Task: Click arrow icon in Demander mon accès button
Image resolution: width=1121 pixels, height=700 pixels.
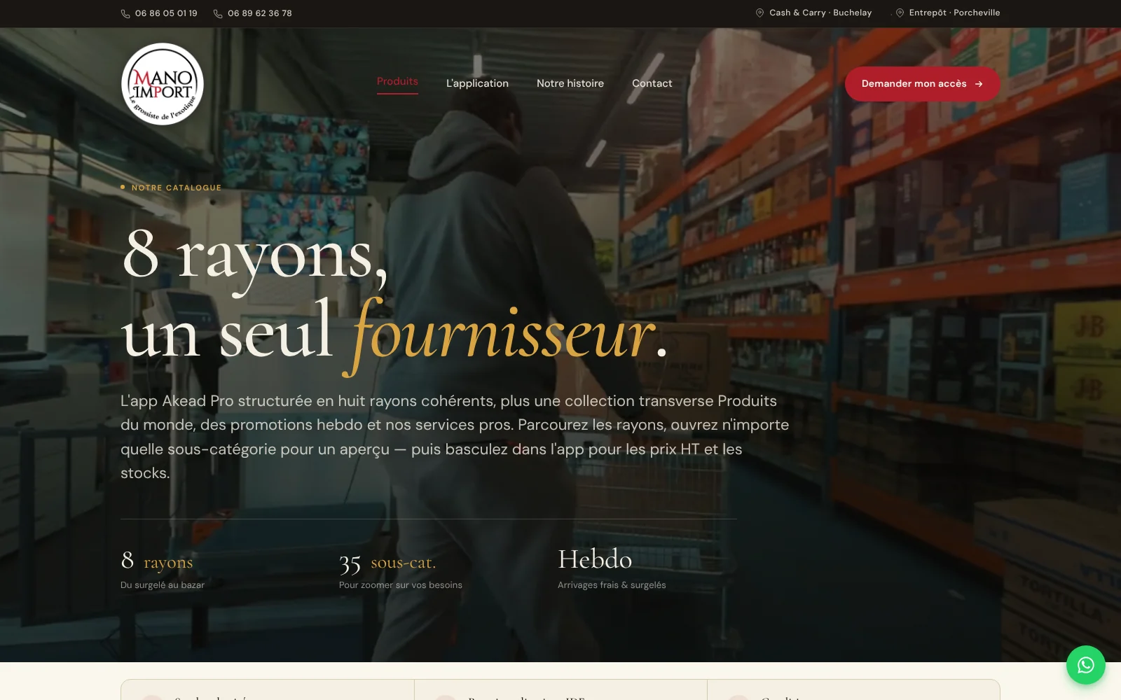Action: (979, 84)
